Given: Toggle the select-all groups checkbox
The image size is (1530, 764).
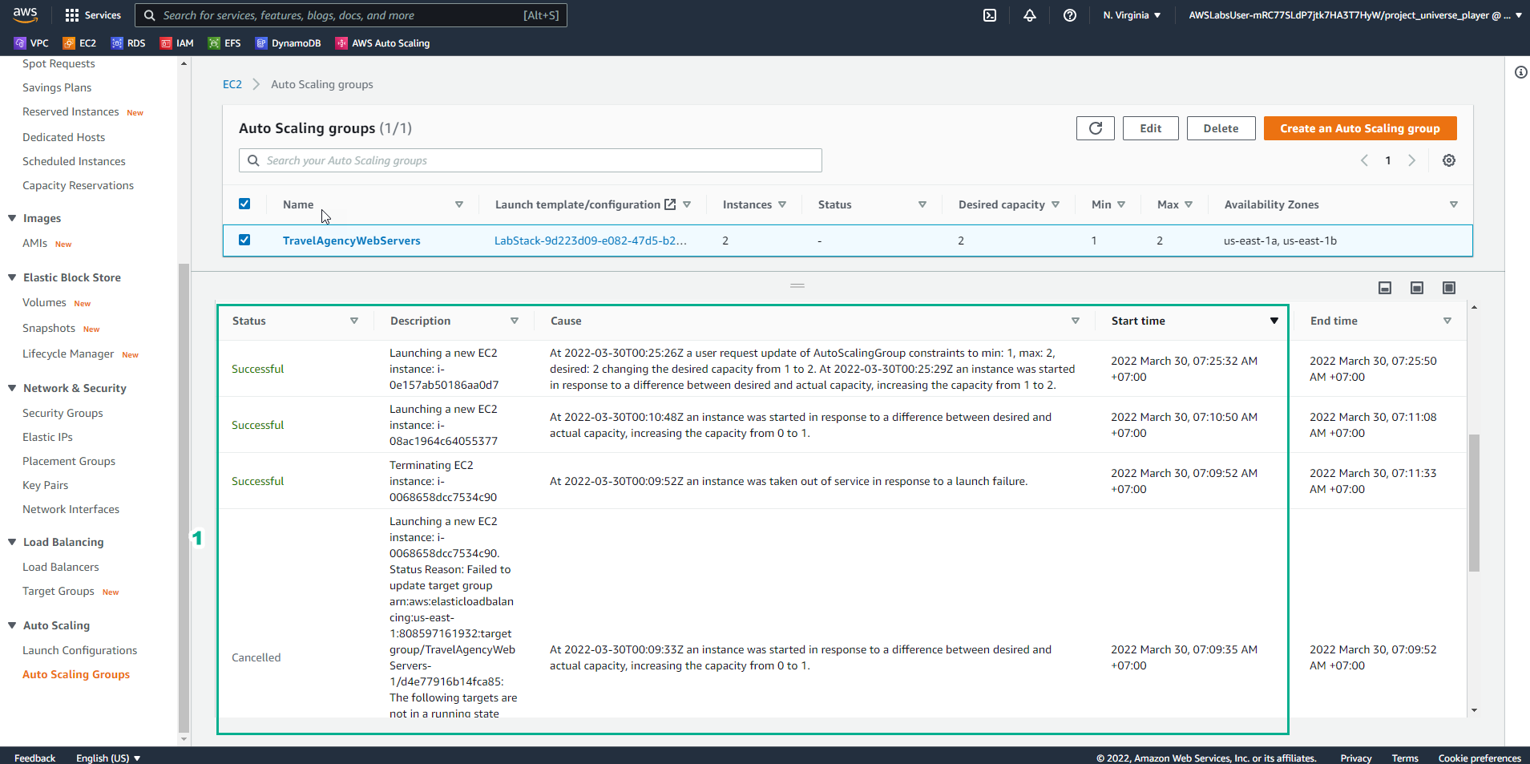Looking at the screenshot, I should point(244,204).
